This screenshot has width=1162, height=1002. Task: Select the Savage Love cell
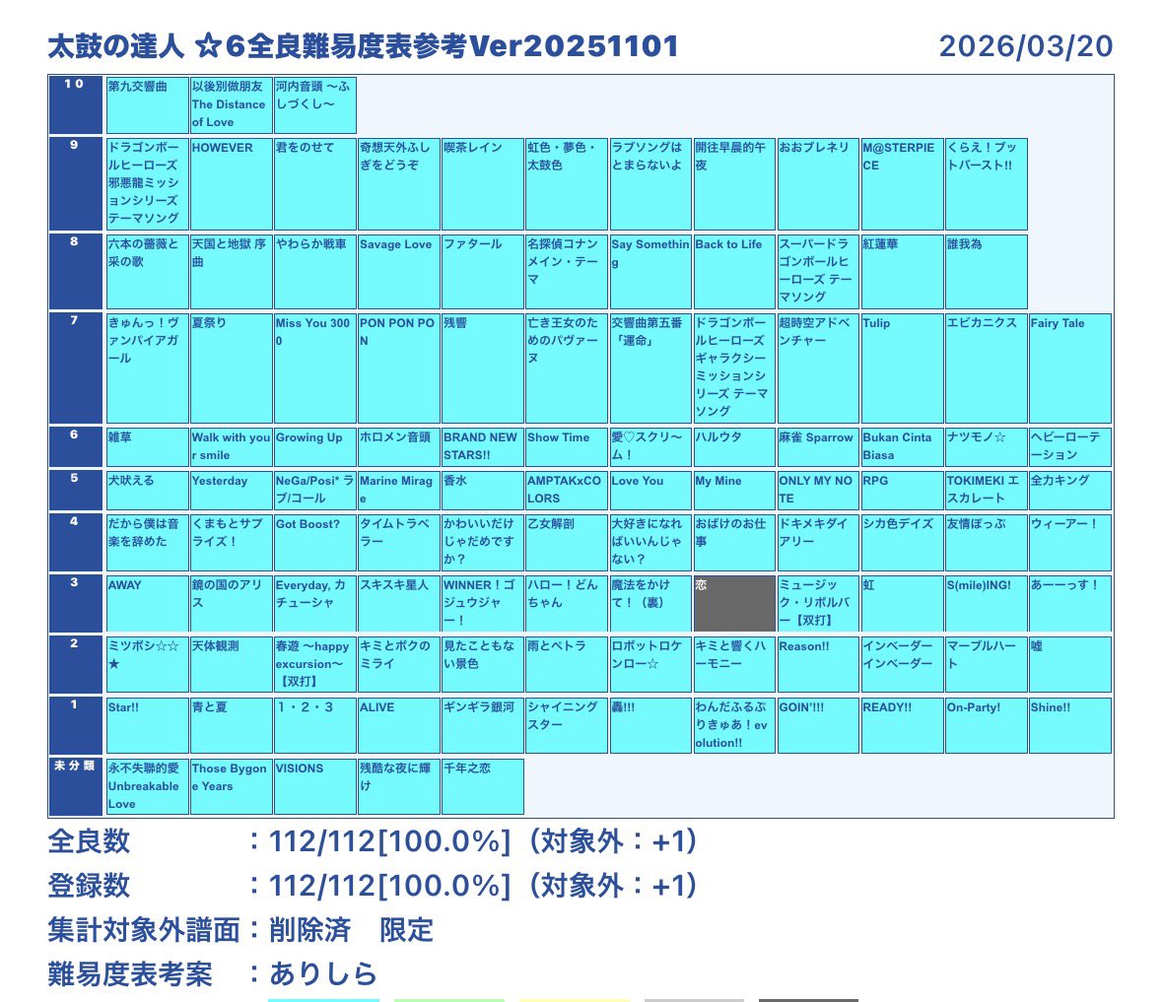click(399, 271)
